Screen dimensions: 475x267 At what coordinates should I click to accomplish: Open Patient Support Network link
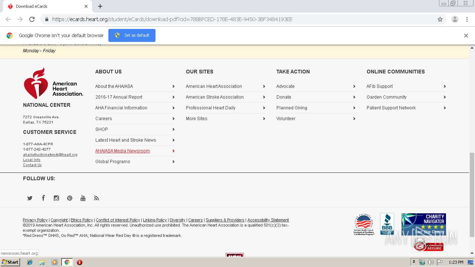pos(391,108)
